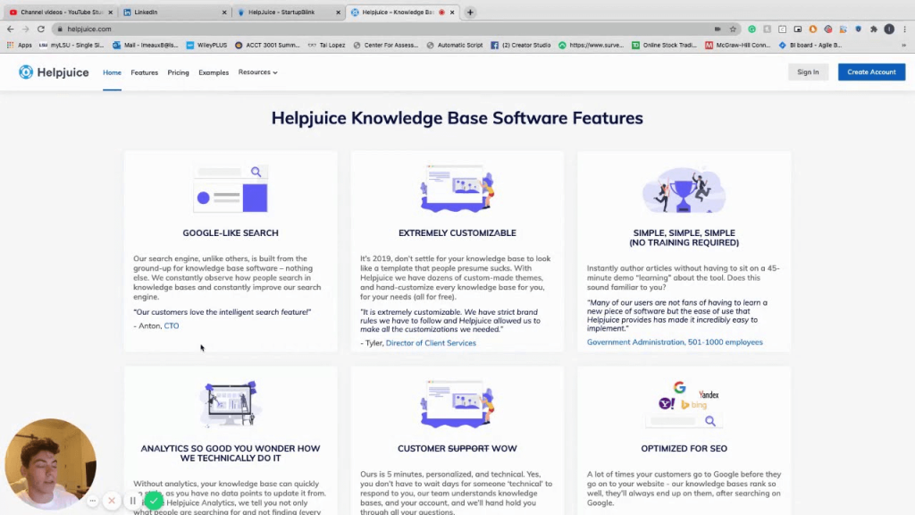This screenshot has height=515, width=915.
Task: Close the StartupBlink tab
Action: (338, 12)
